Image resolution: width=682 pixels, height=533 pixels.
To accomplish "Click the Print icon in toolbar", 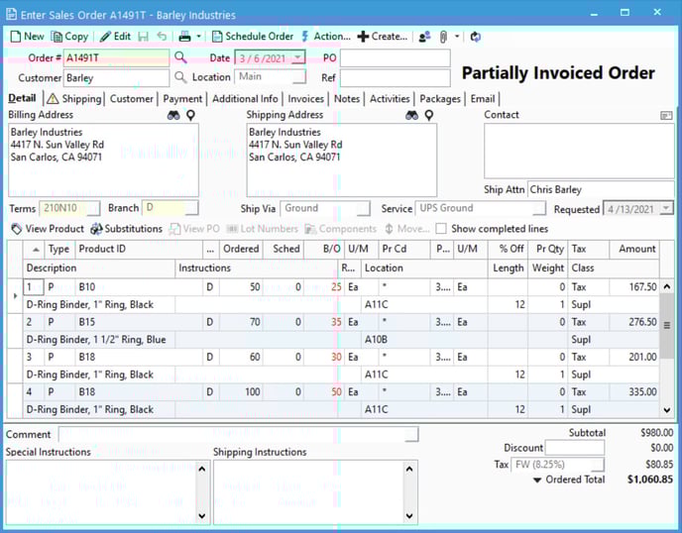I will [184, 37].
